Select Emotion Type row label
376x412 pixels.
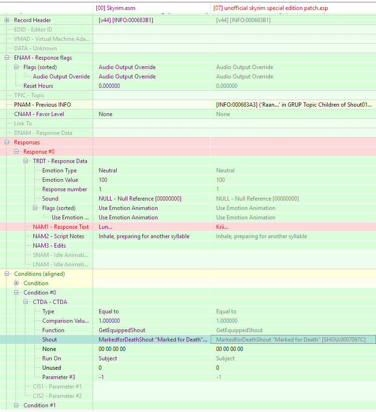59,171
